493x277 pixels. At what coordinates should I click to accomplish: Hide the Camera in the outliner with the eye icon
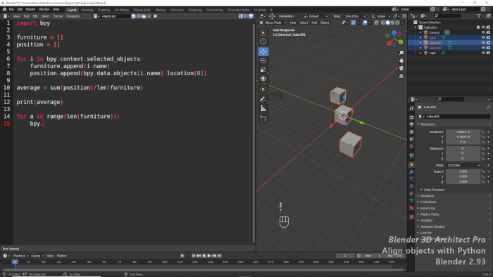[x=483, y=32]
